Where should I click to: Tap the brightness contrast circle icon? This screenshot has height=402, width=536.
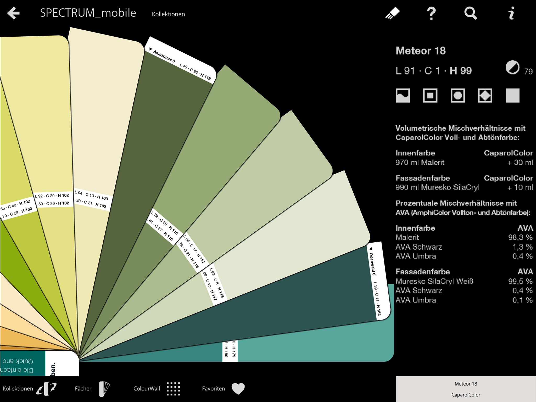click(x=512, y=68)
